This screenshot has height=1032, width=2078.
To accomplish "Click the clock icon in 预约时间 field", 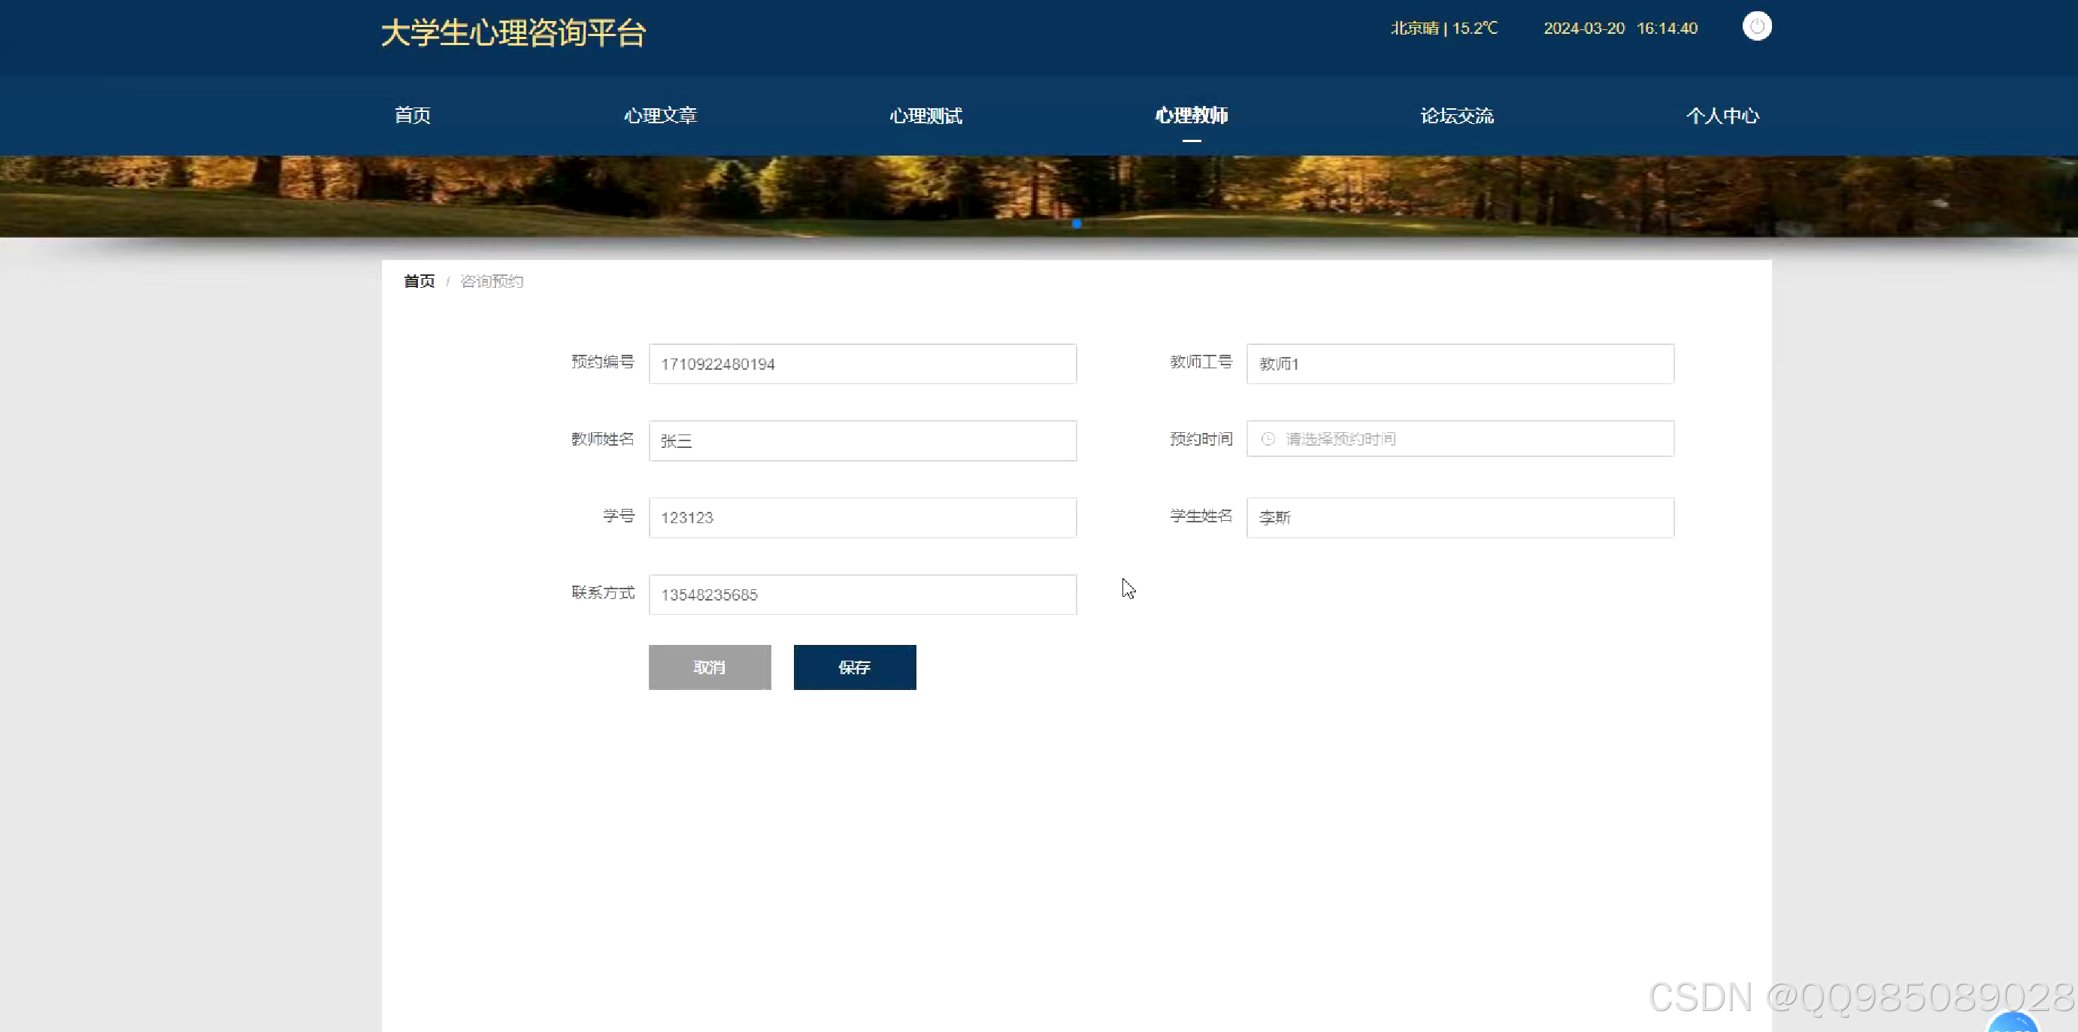I will 1267,439.
